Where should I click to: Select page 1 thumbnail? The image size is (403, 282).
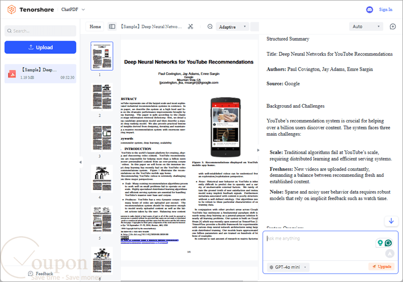click(102, 56)
